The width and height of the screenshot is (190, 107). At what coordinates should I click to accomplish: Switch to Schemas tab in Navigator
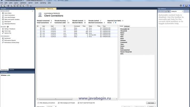12,70
